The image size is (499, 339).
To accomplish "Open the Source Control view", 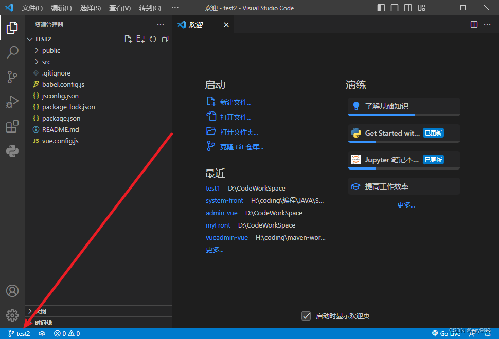I will (x=12, y=77).
